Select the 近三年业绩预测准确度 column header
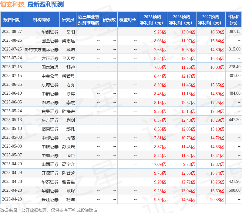The width and height of the screenshot is (242, 213). (x=89, y=19)
